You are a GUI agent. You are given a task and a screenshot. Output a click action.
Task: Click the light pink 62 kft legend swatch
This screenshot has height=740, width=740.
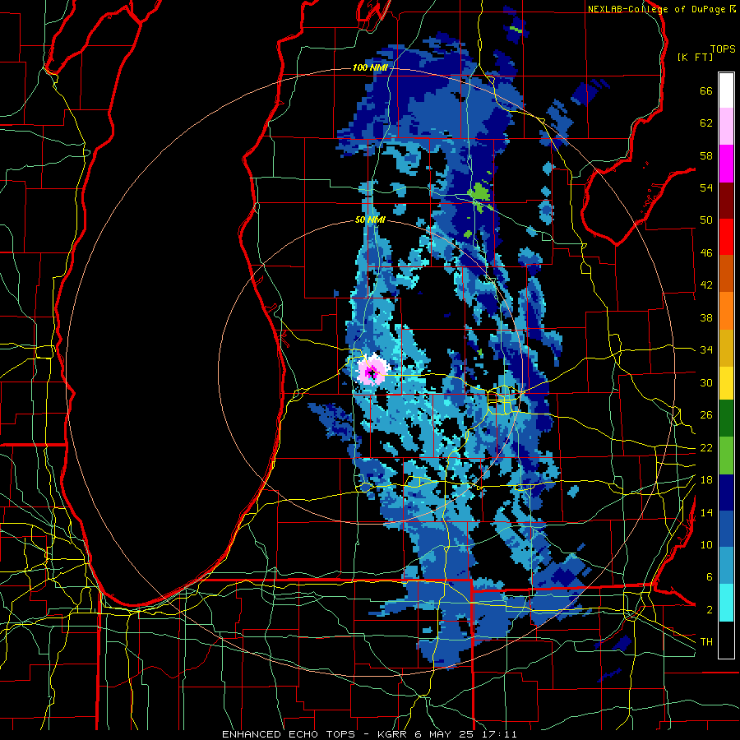(726, 127)
